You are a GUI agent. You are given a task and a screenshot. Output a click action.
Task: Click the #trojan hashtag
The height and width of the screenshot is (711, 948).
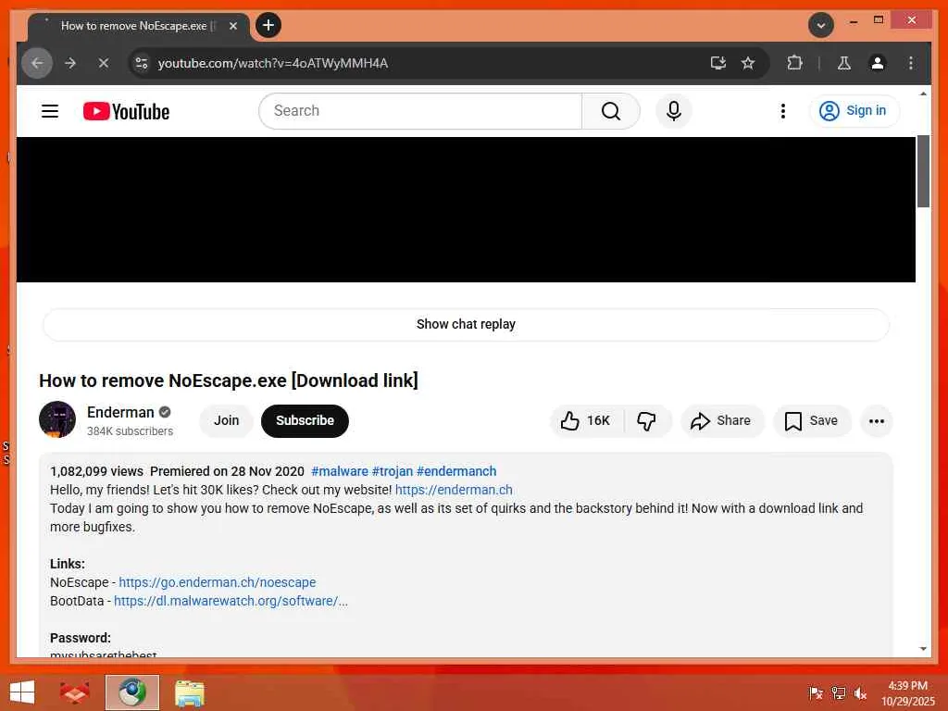[392, 471]
